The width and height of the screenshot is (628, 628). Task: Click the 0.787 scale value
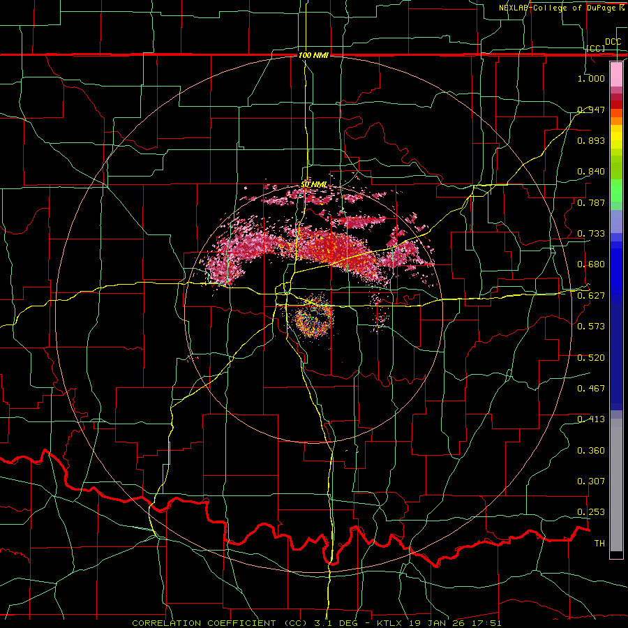point(591,202)
